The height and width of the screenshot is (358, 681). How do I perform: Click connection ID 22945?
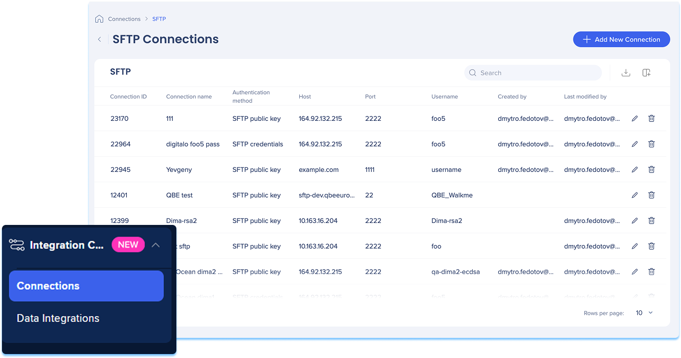120,169
